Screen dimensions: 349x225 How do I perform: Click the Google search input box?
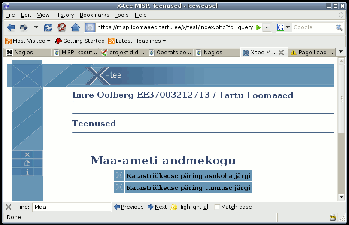click(314, 27)
